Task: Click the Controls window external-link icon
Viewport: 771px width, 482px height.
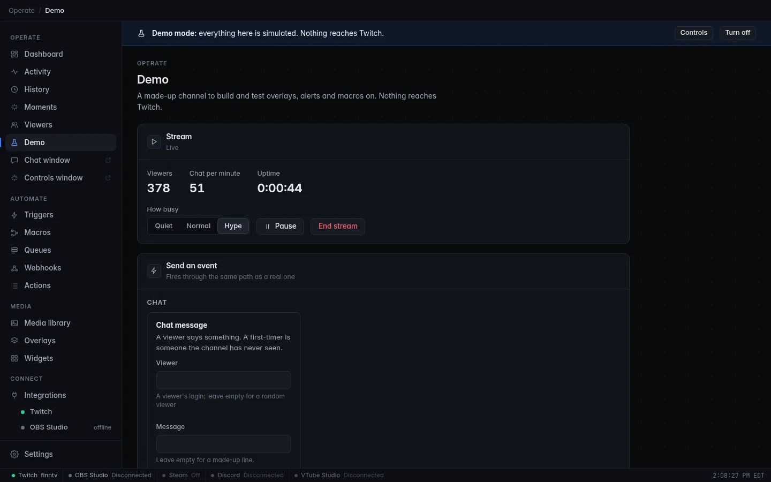Action: point(108,178)
